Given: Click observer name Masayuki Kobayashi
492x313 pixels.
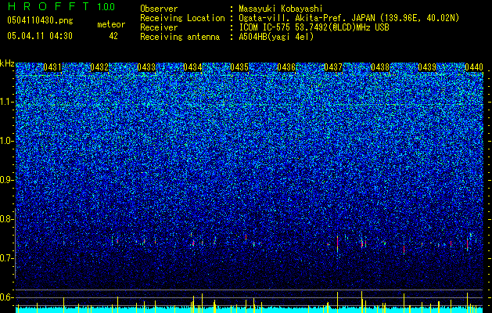Looking at the screenshot, I should point(281,9).
